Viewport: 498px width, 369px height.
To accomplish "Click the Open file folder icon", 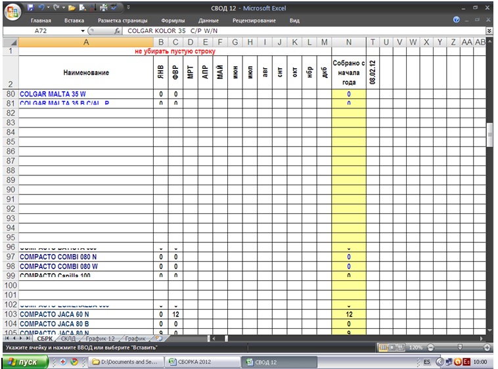I will (x=72, y=8).
